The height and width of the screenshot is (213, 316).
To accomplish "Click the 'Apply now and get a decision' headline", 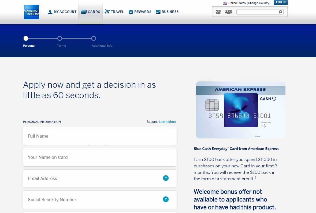I will 90,90.
